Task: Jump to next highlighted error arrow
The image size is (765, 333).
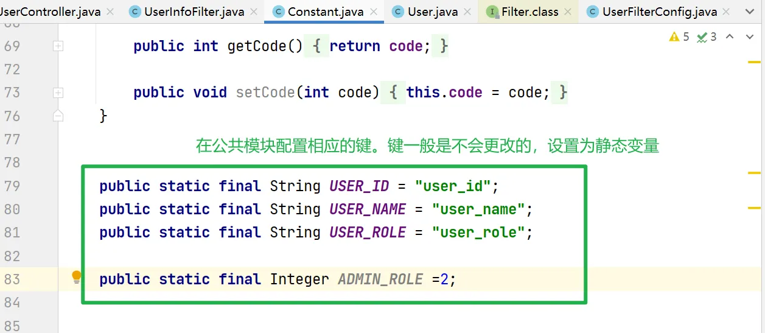Action: [x=749, y=37]
